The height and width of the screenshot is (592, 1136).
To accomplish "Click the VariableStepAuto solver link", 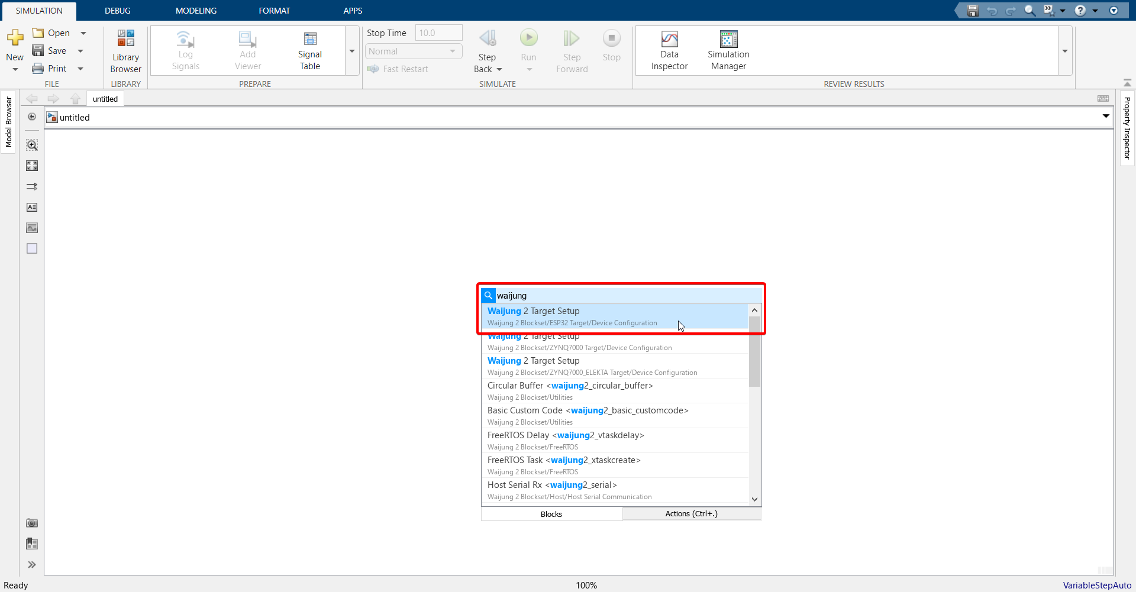I will (1097, 585).
